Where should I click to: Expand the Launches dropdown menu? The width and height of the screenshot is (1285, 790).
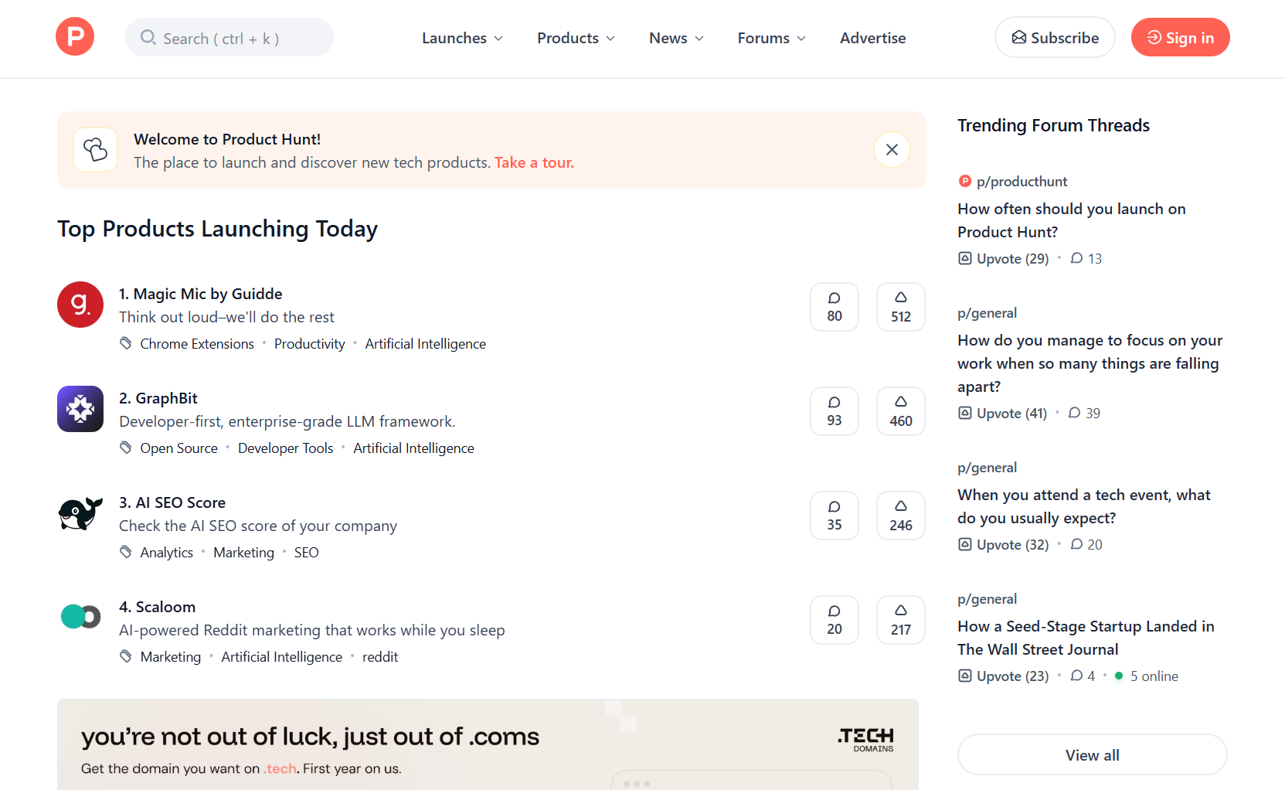[x=462, y=38]
